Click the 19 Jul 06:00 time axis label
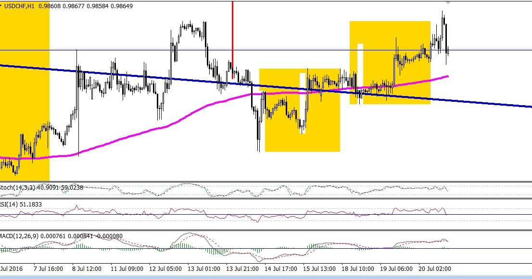Screen dimensions: 532x279 coord(396,268)
